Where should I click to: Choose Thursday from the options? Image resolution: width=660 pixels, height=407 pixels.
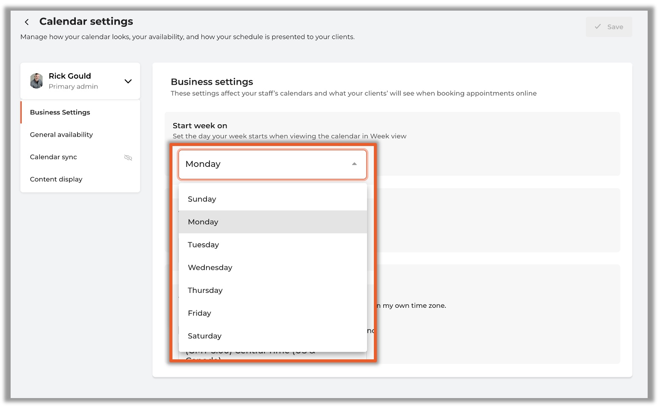coord(205,290)
